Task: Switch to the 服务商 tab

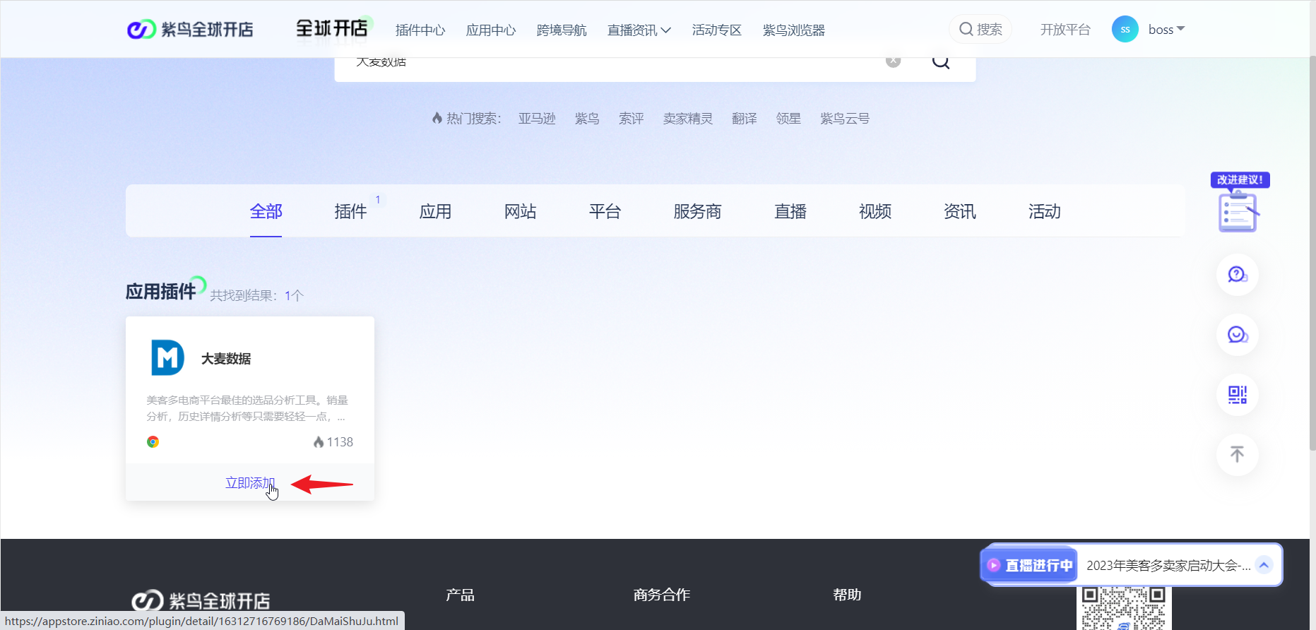Action: click(697, 211)
